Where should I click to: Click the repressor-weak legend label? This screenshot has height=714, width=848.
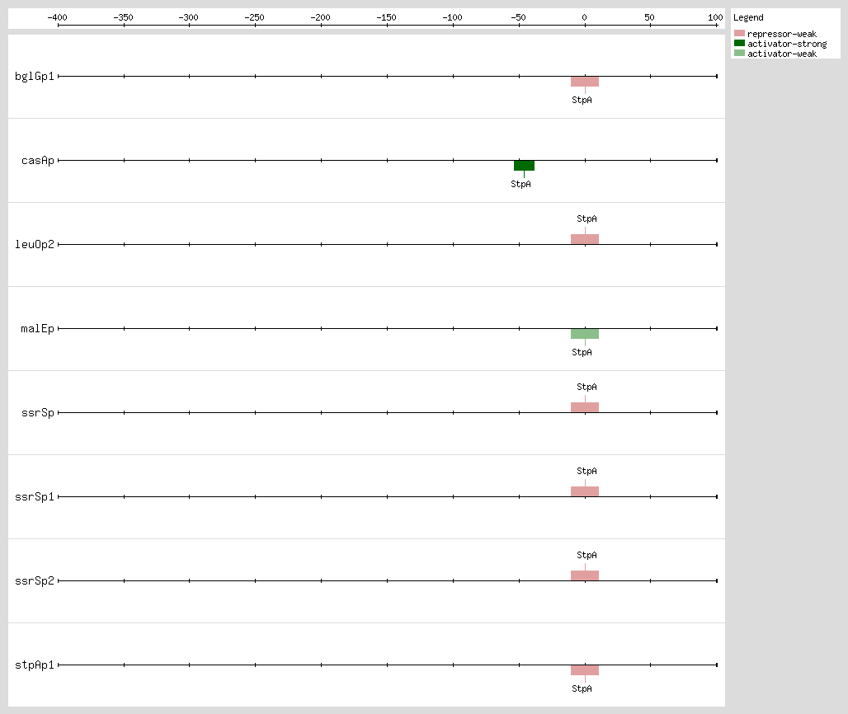pos(782,34)
